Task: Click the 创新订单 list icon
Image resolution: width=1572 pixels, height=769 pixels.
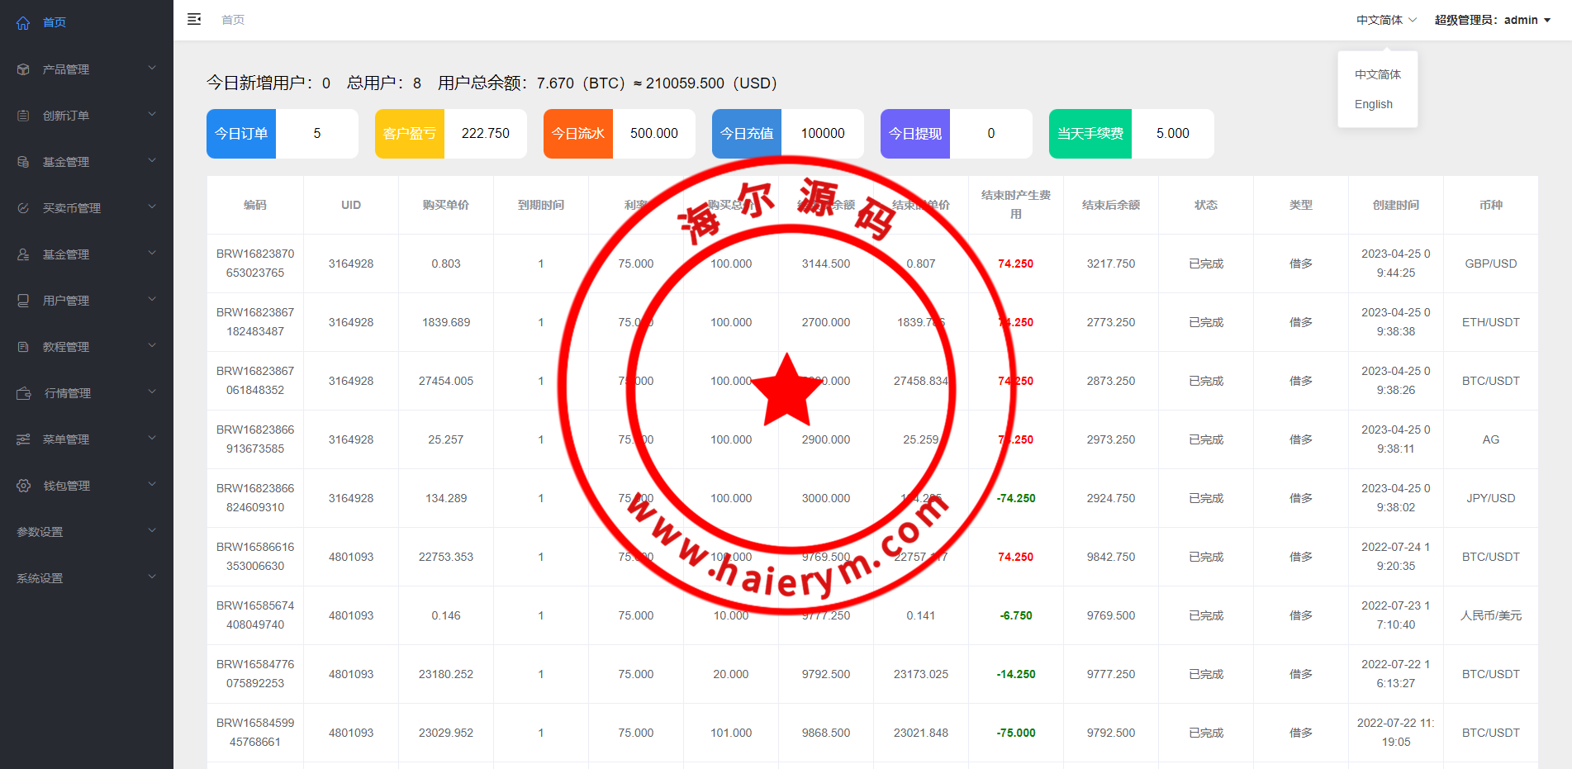Action: point(23,116)
